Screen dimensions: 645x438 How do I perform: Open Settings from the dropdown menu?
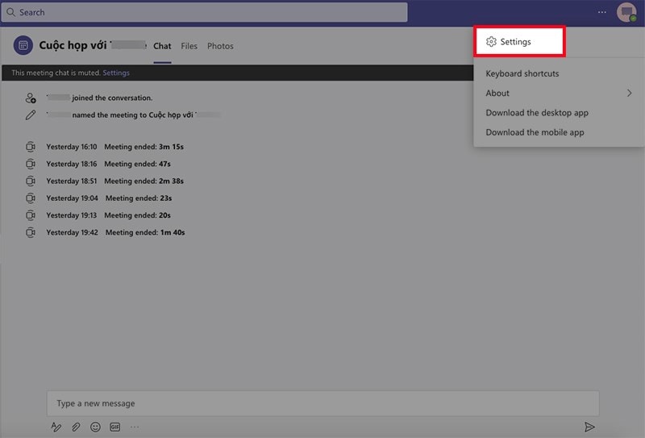[x=519, y=42]
